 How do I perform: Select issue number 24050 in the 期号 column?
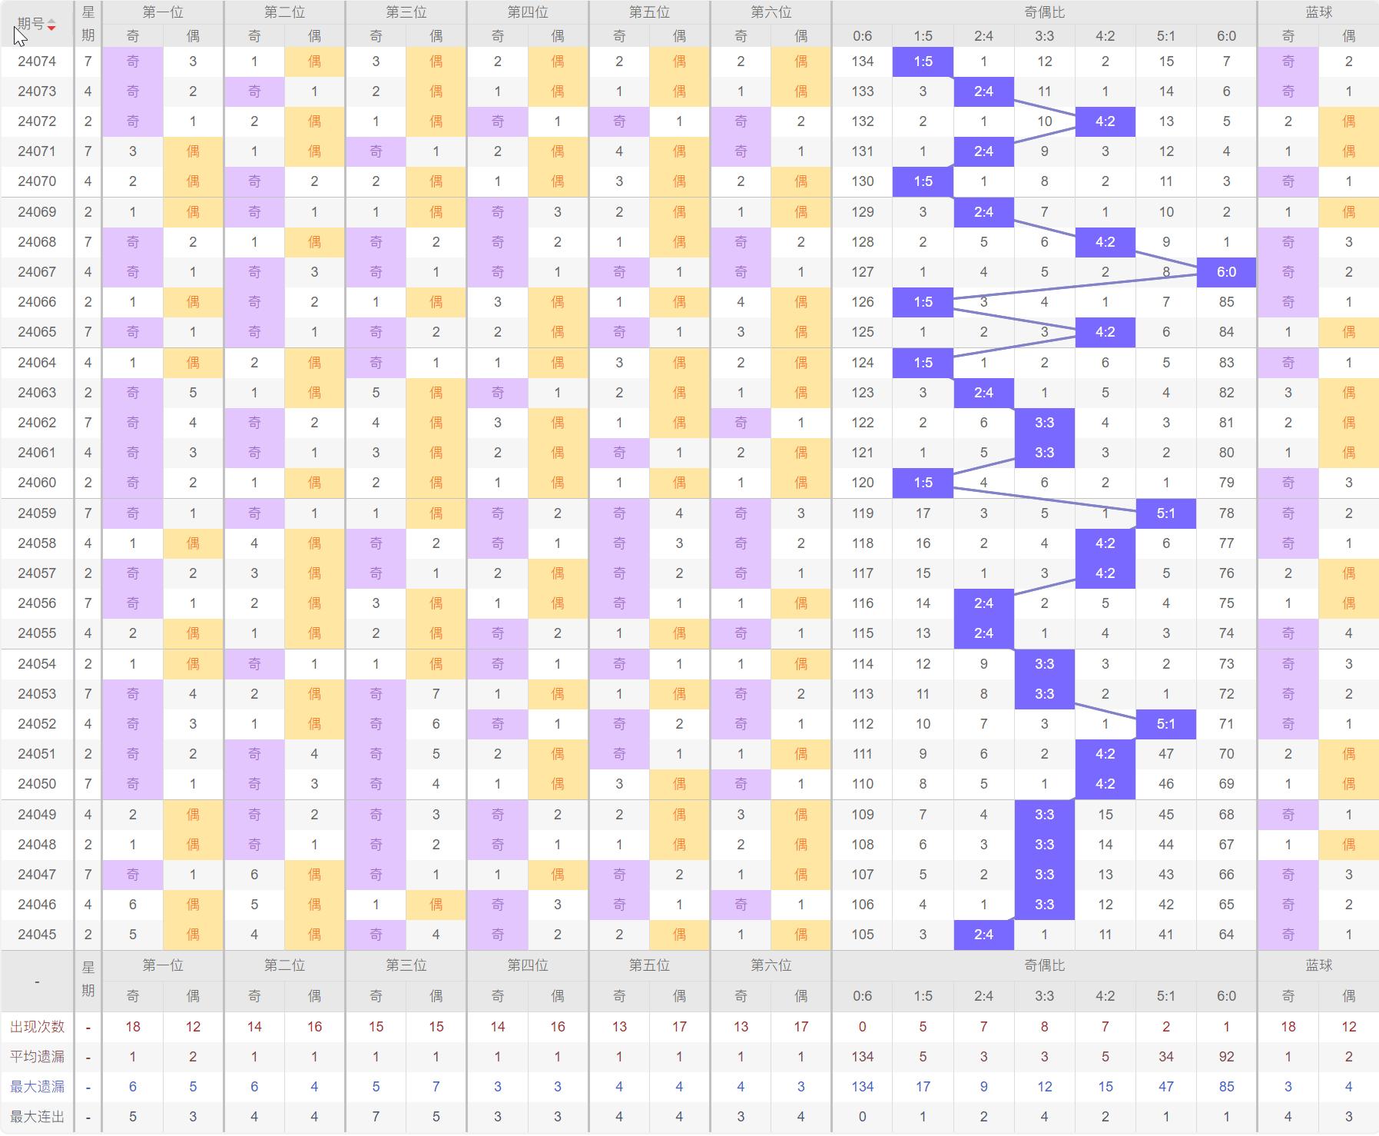pos(37,784)
